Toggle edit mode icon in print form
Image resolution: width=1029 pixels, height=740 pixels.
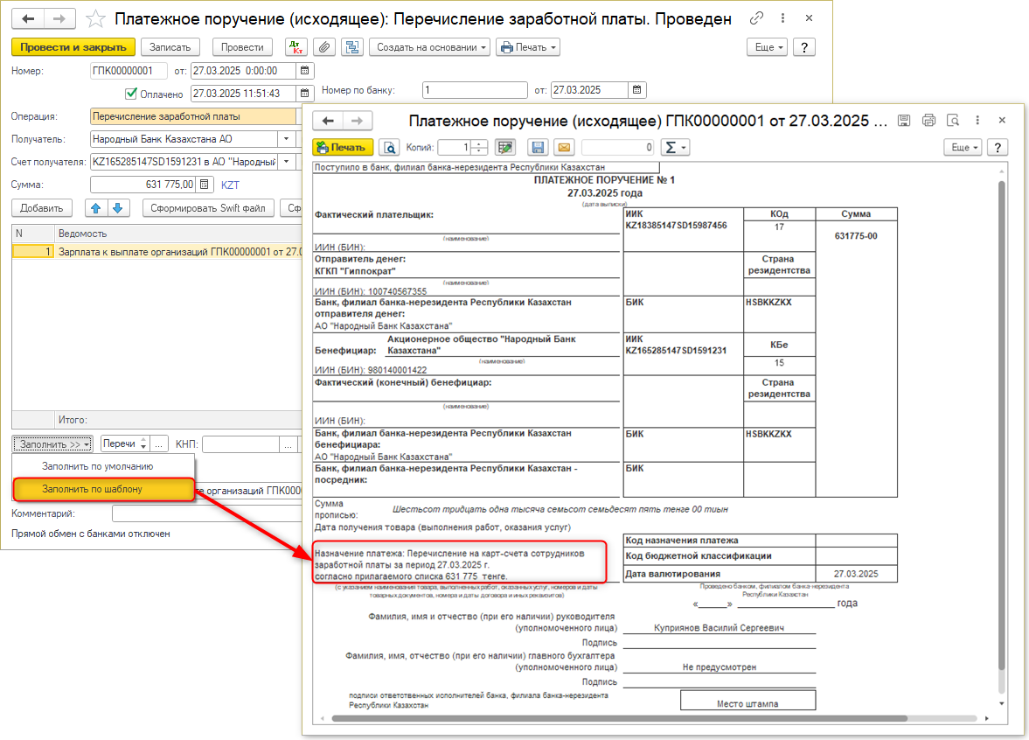[x=504, y=148]
